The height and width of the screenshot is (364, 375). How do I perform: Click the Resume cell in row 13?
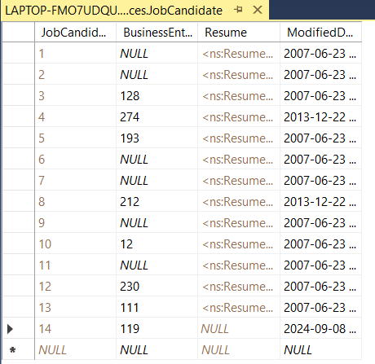click(x=239, y=308)
